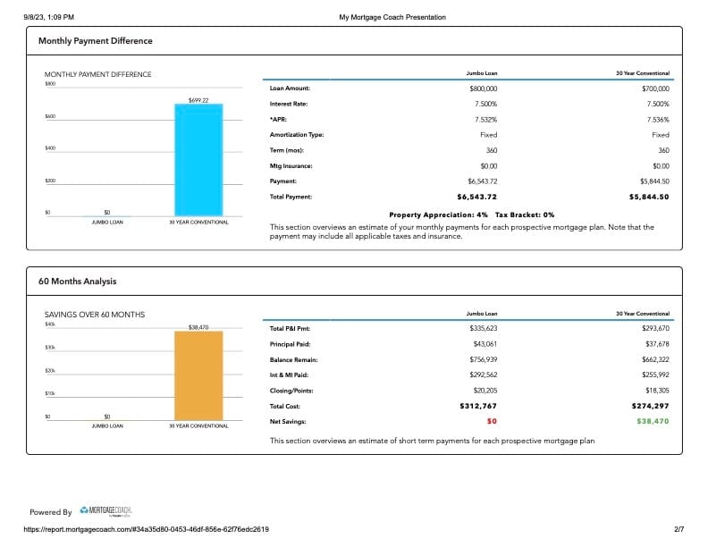Click the Property Appreciation: 4% text

(x=438, y=215)
